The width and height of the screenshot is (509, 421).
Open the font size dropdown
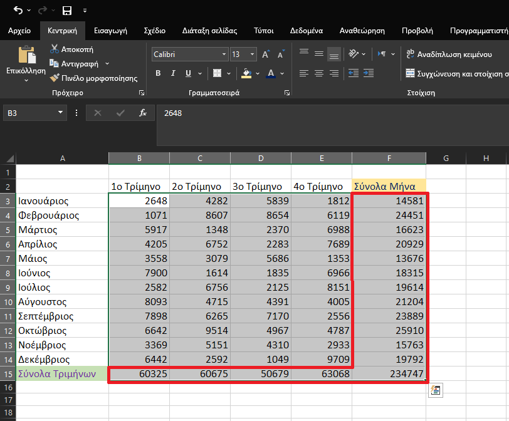253,54
